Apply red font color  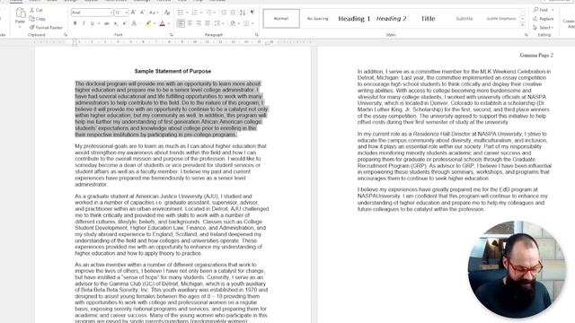pos(163,24)
